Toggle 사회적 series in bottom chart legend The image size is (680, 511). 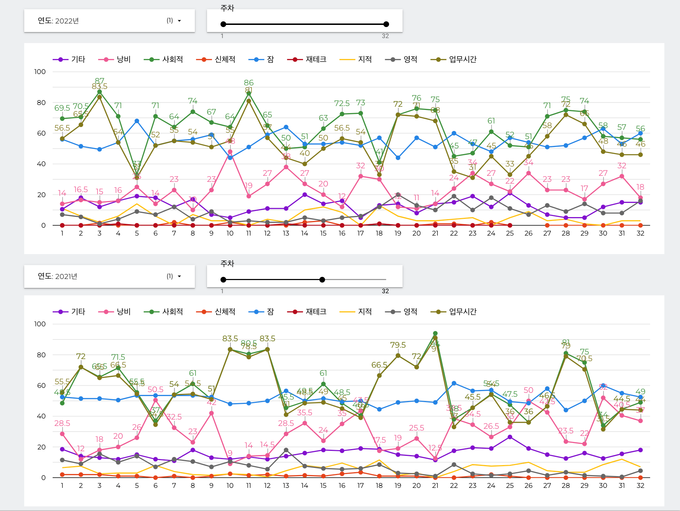click(163, 312)
